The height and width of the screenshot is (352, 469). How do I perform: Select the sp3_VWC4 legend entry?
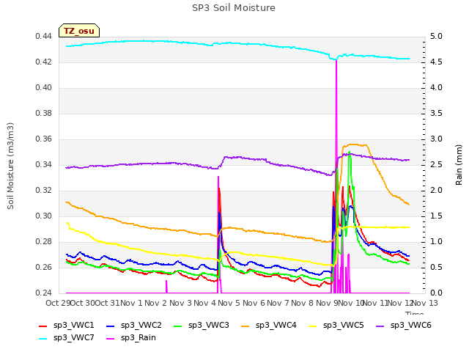(269, 326)
